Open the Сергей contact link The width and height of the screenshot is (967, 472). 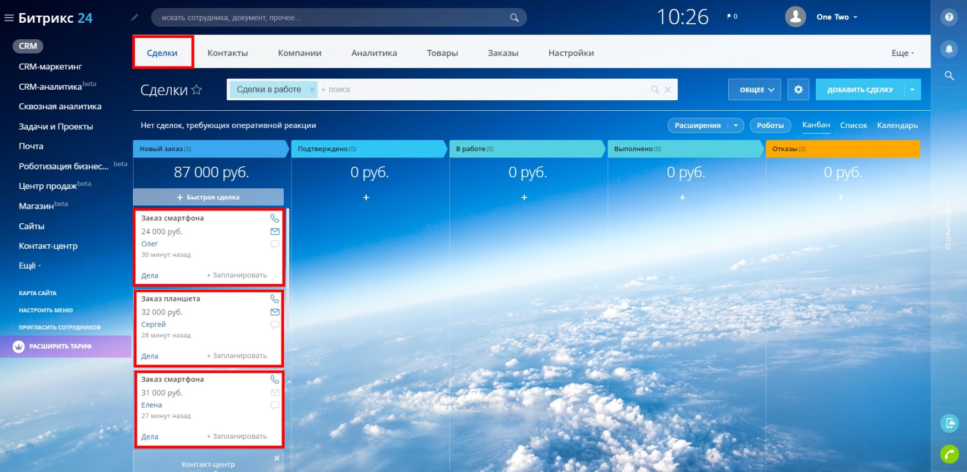point(154,324)
